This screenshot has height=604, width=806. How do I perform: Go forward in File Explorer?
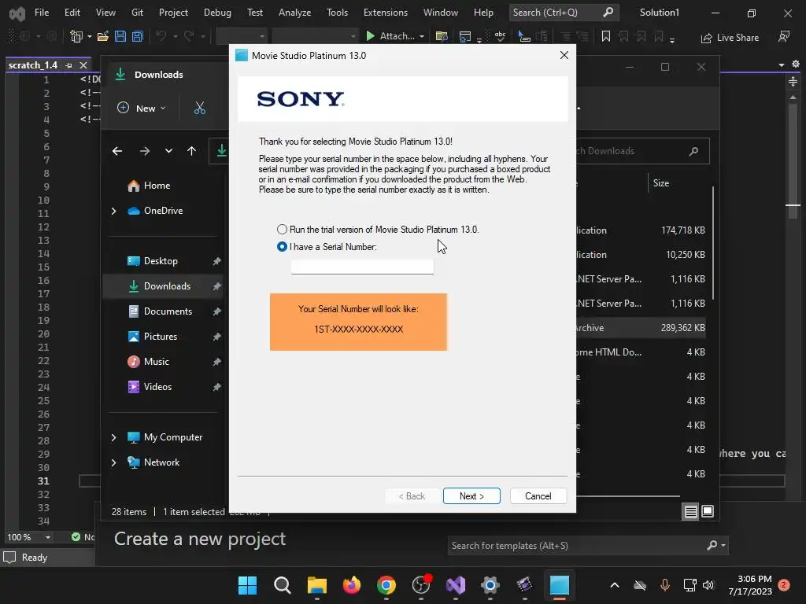pyautogui.click(x=145, y=151)
